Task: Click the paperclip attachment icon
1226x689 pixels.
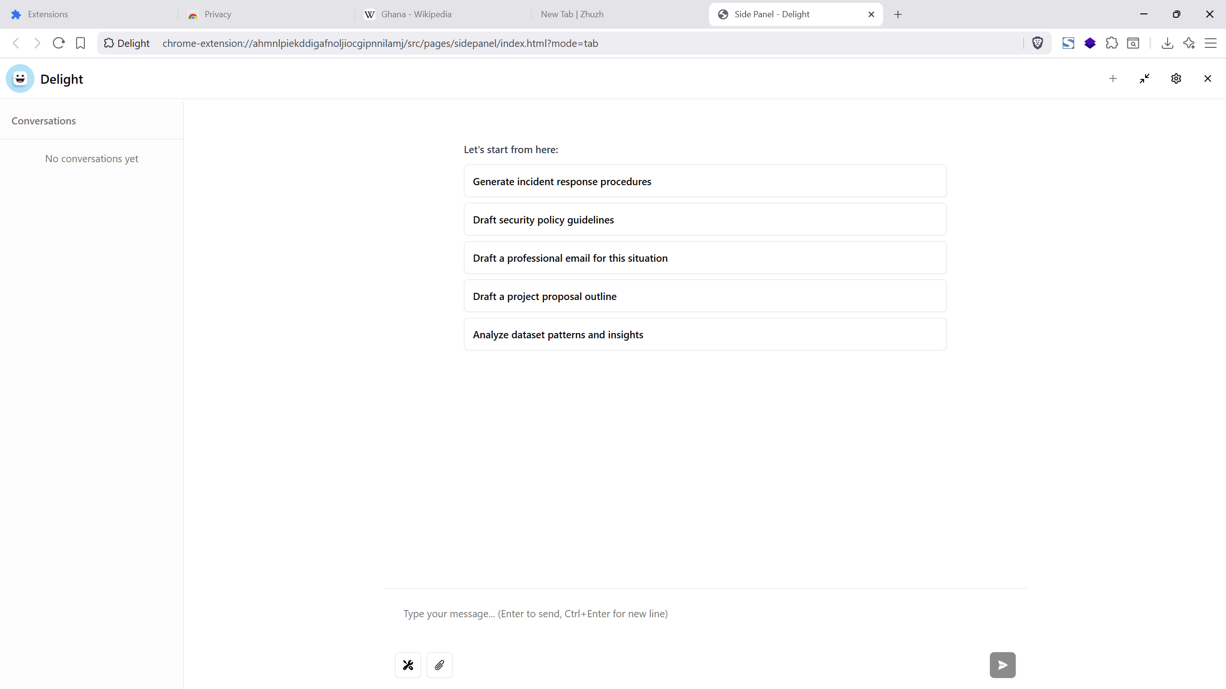Action: tap(439, 665)
